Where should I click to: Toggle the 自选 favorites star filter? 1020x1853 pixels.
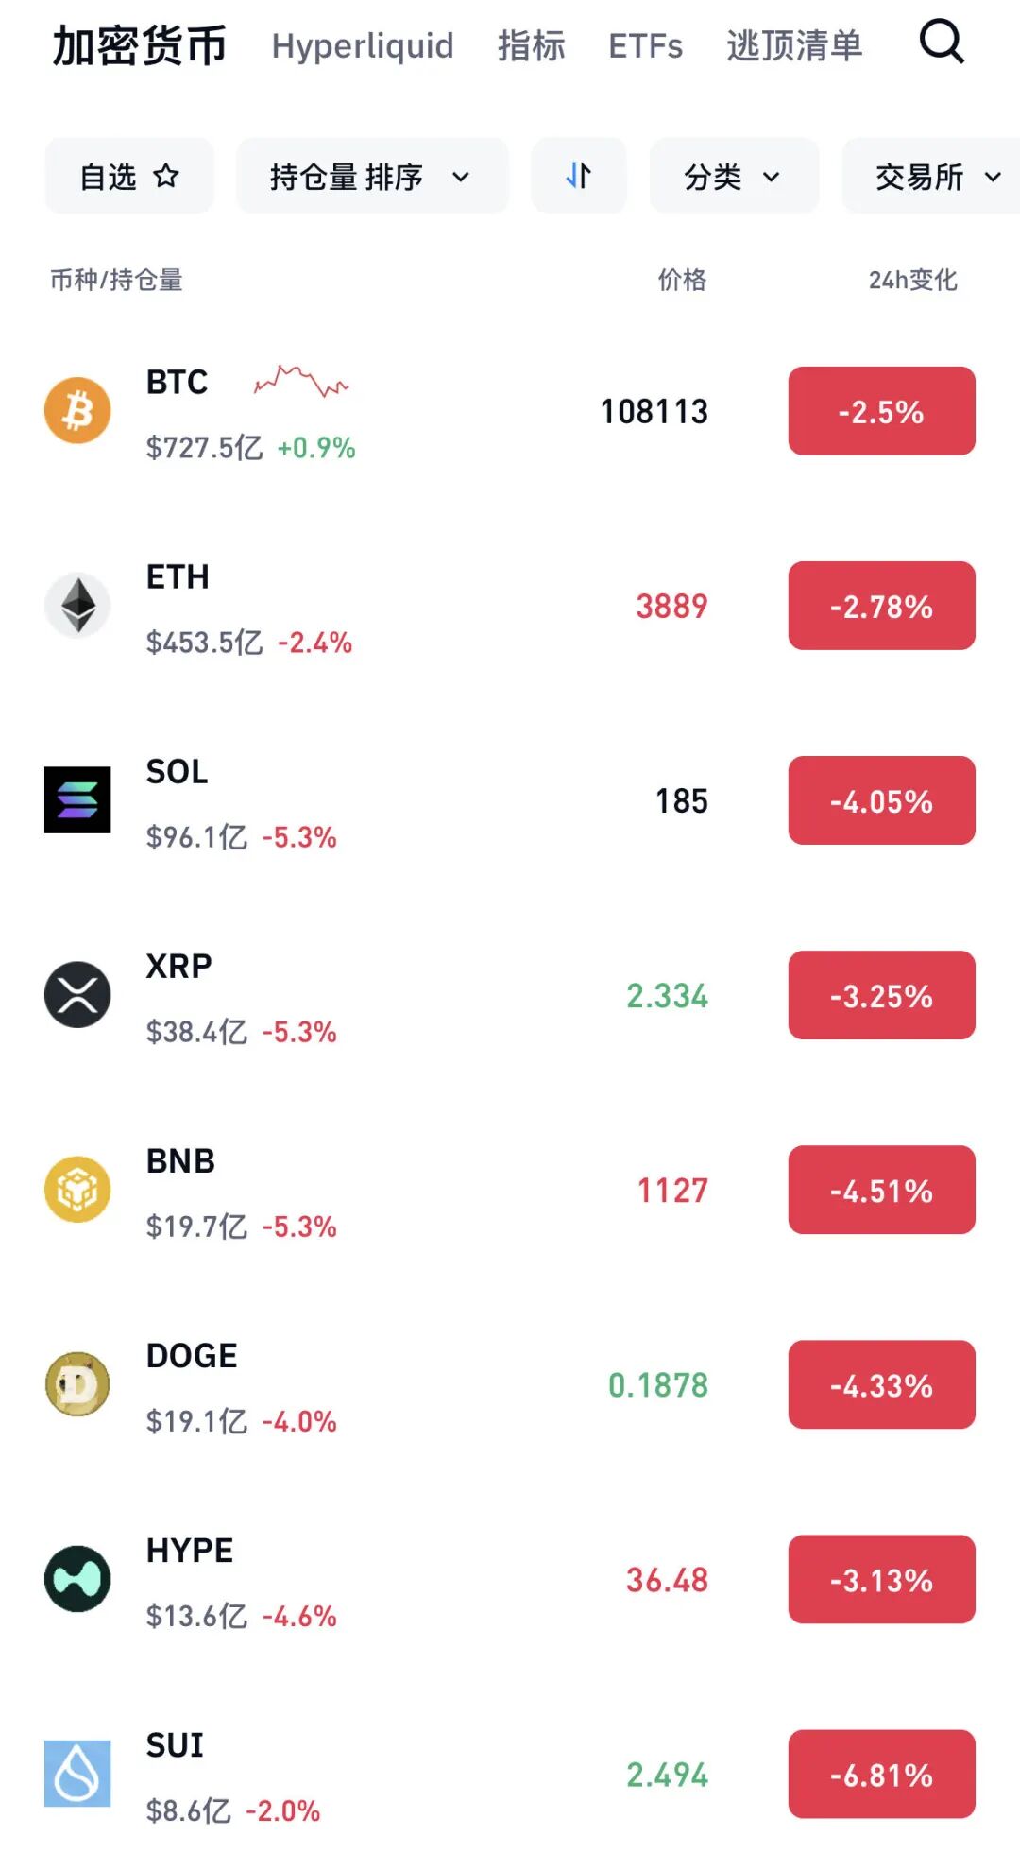click(x=129, y=177)
